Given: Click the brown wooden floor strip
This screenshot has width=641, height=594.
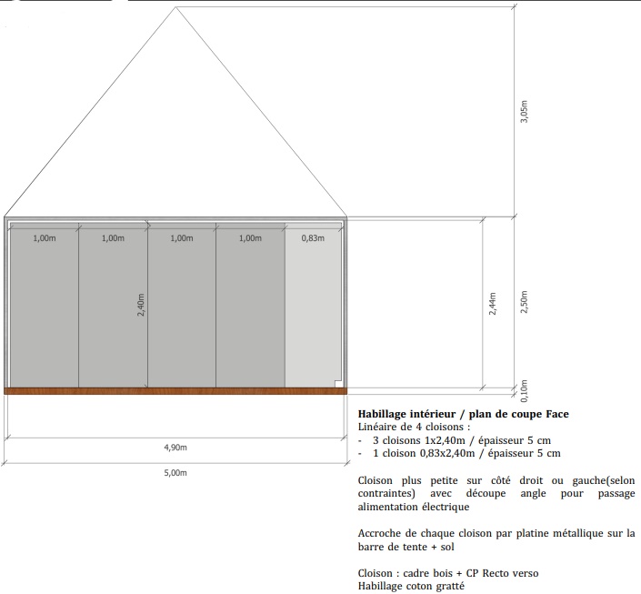Looking at the screenshot, I should tap(175, 391).
